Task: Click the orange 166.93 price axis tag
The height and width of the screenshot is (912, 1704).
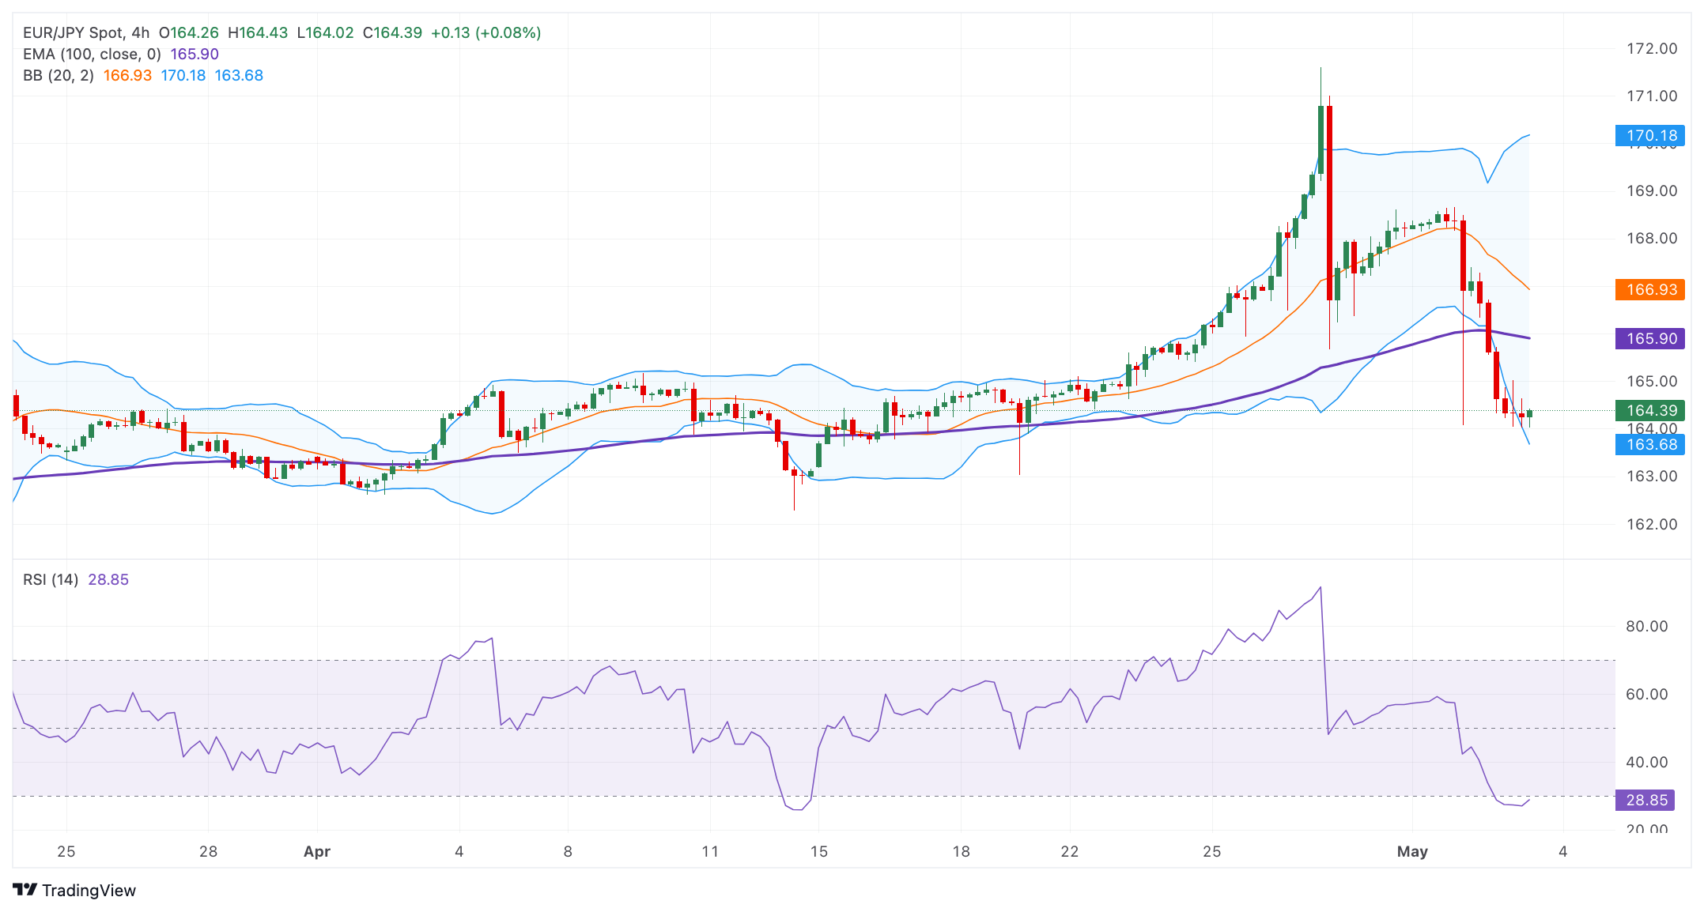Action: point(1650,290)
